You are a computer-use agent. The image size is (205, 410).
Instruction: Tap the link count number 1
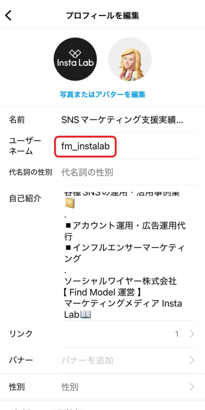coord(177,334)
